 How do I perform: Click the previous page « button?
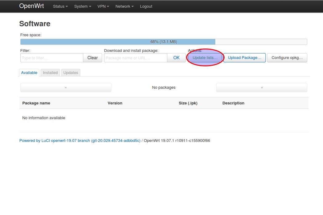66,88
